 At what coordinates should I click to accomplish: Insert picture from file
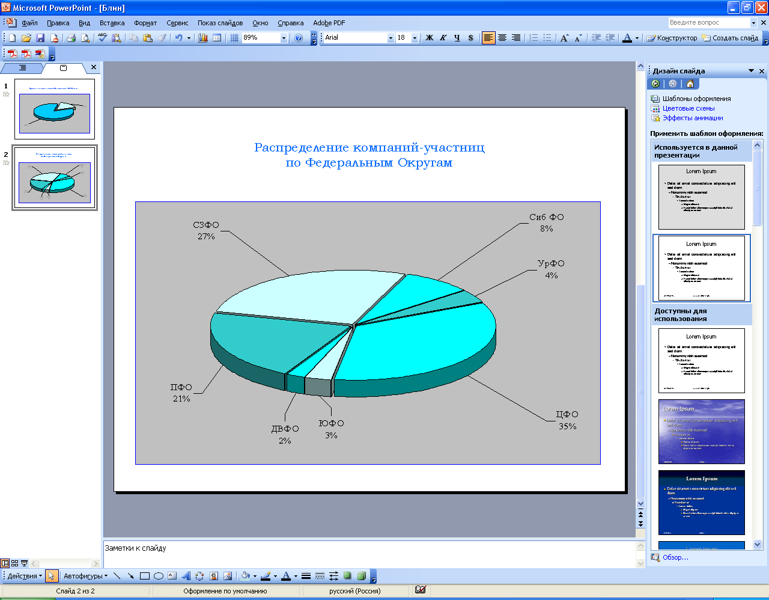tap(228, 576)
